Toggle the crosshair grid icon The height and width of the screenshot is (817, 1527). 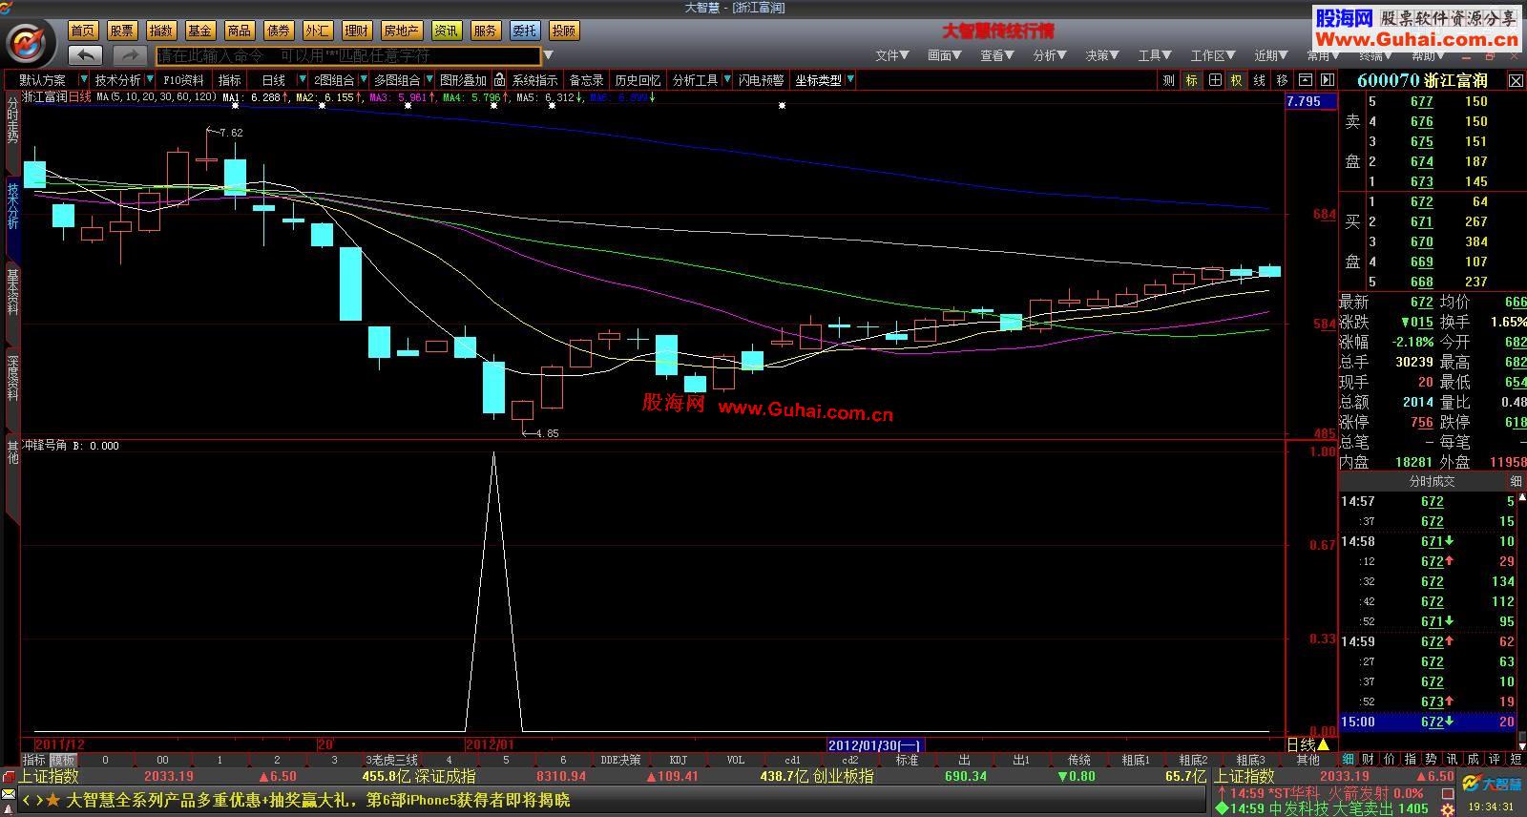(1214, 80)
